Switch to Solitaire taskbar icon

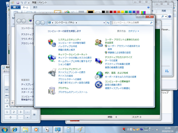tap(47, 130)
